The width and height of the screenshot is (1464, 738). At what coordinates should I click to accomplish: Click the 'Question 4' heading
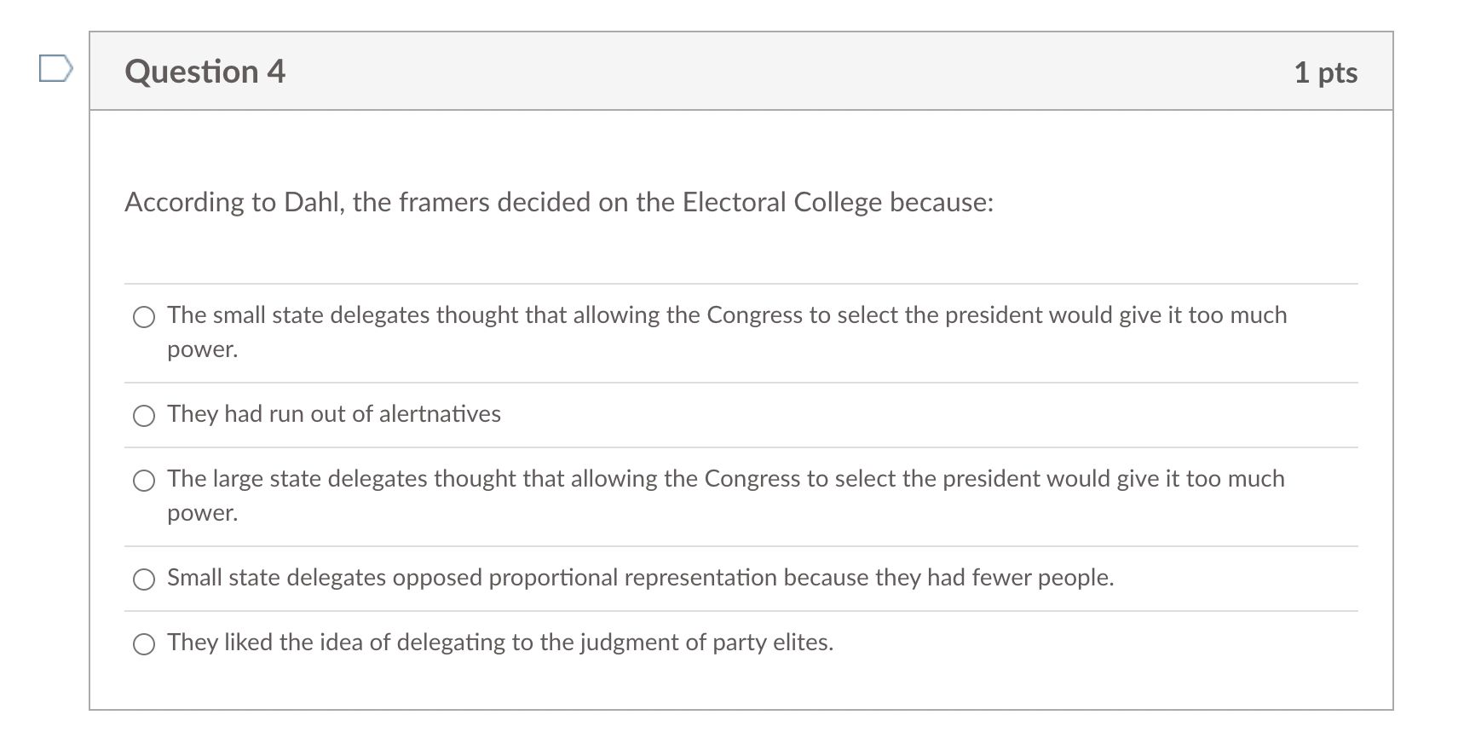point(205,72)
